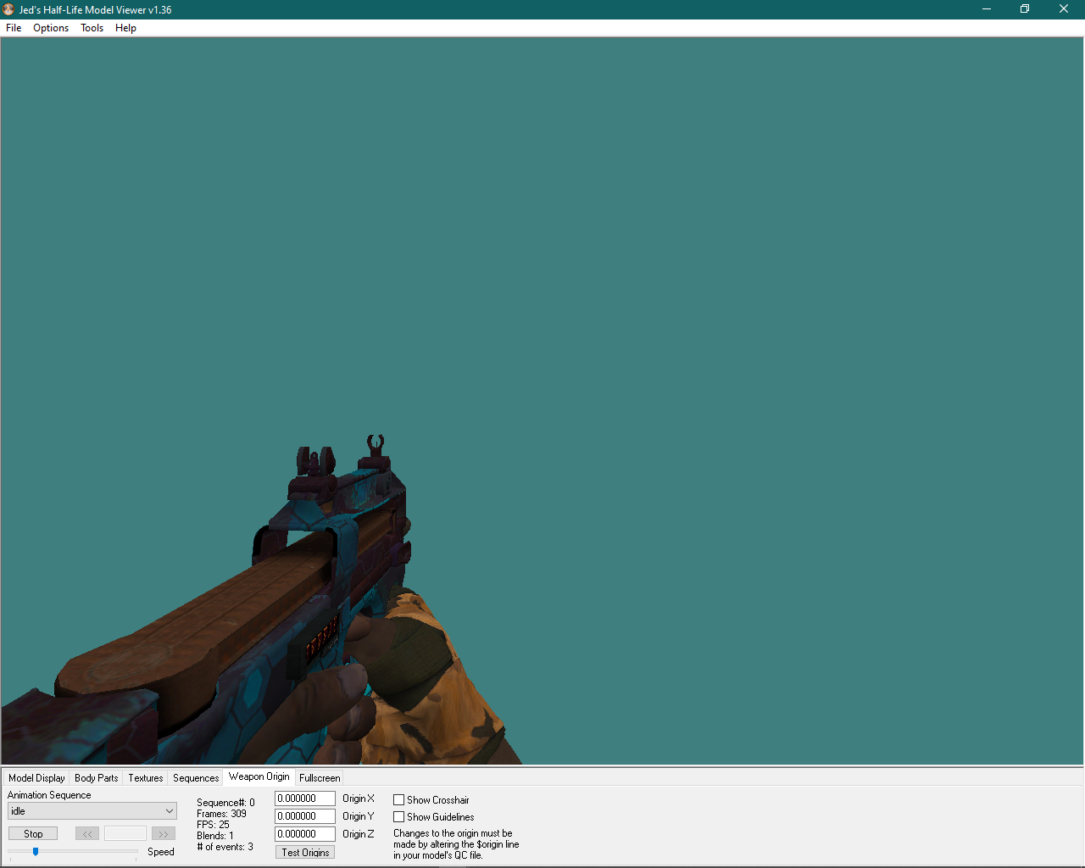1085x868 pixels.
Task: Step to the next animation frame
Action: (164, 834)
